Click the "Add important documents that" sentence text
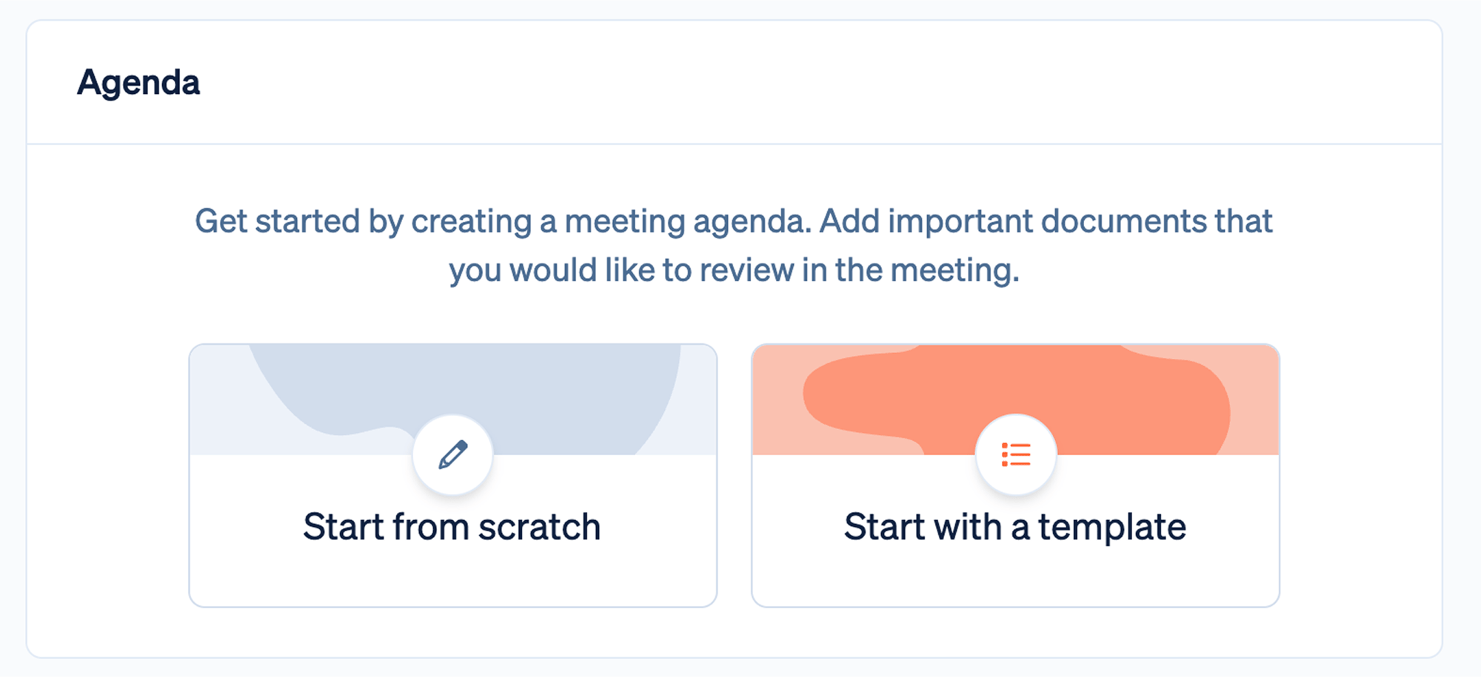Viewport: 1481px width, 677px height. (x=1046, y=221)
